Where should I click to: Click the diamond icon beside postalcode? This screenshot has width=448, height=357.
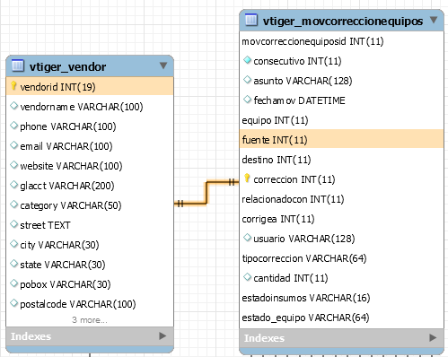point(13,303)
